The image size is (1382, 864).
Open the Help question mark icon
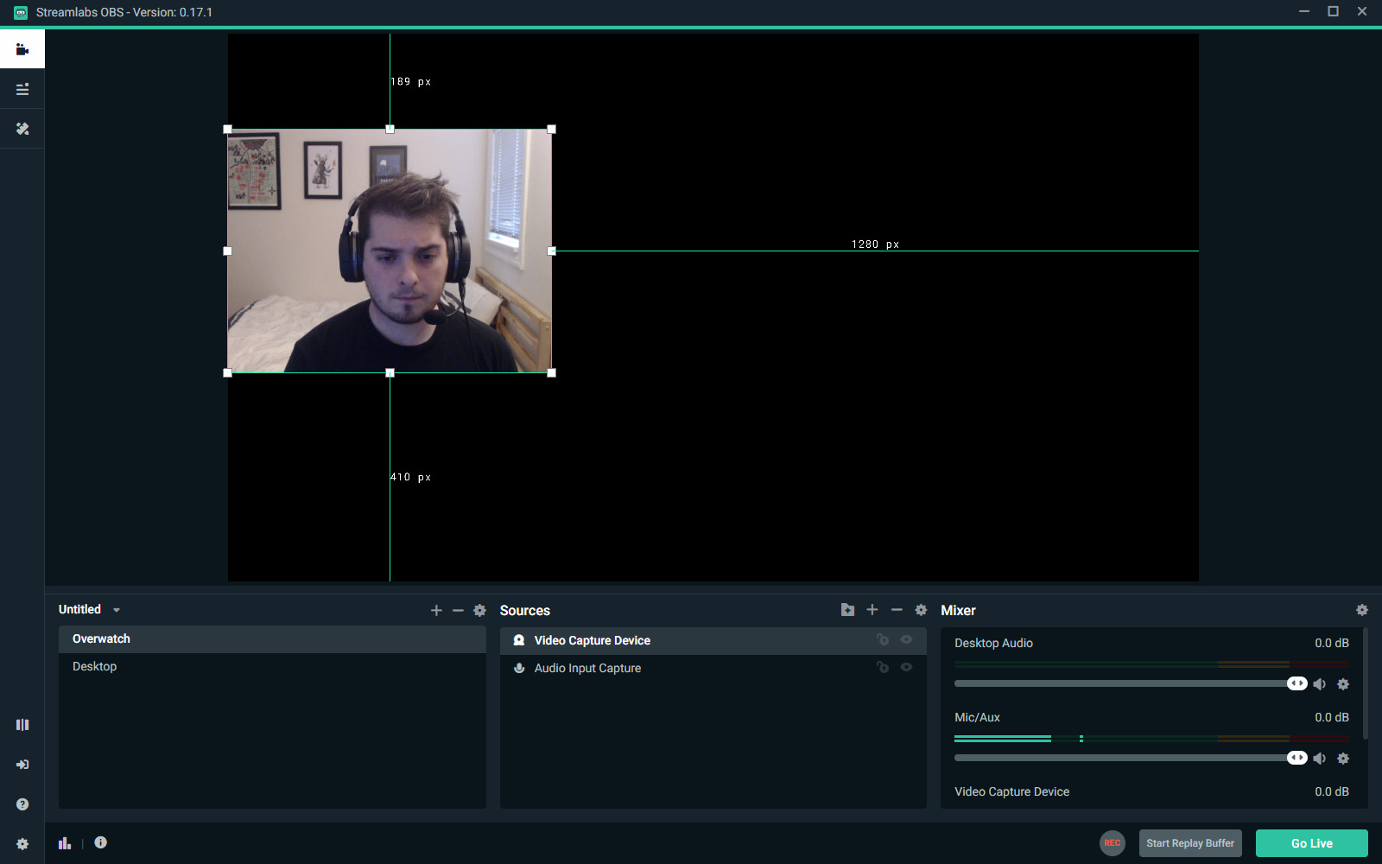(22, 804)
